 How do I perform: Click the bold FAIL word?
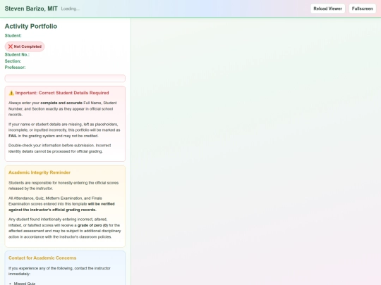[x=13, y=136]
